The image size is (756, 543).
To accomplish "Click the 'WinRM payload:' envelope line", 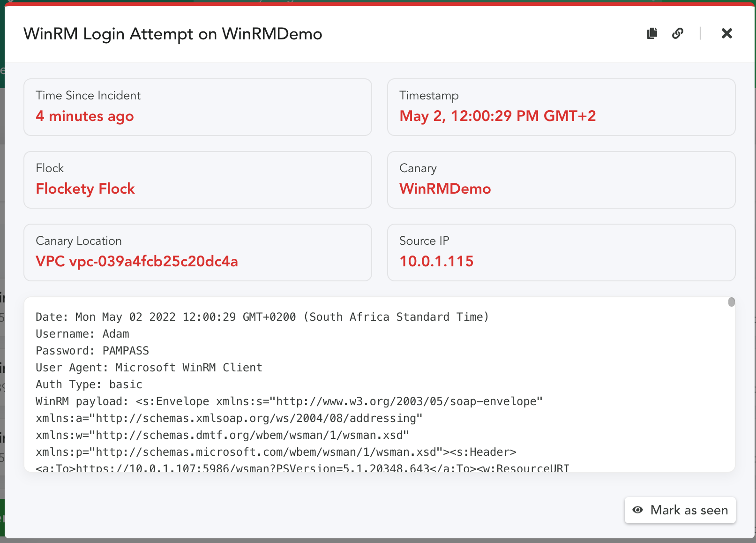I will (289, 401).
